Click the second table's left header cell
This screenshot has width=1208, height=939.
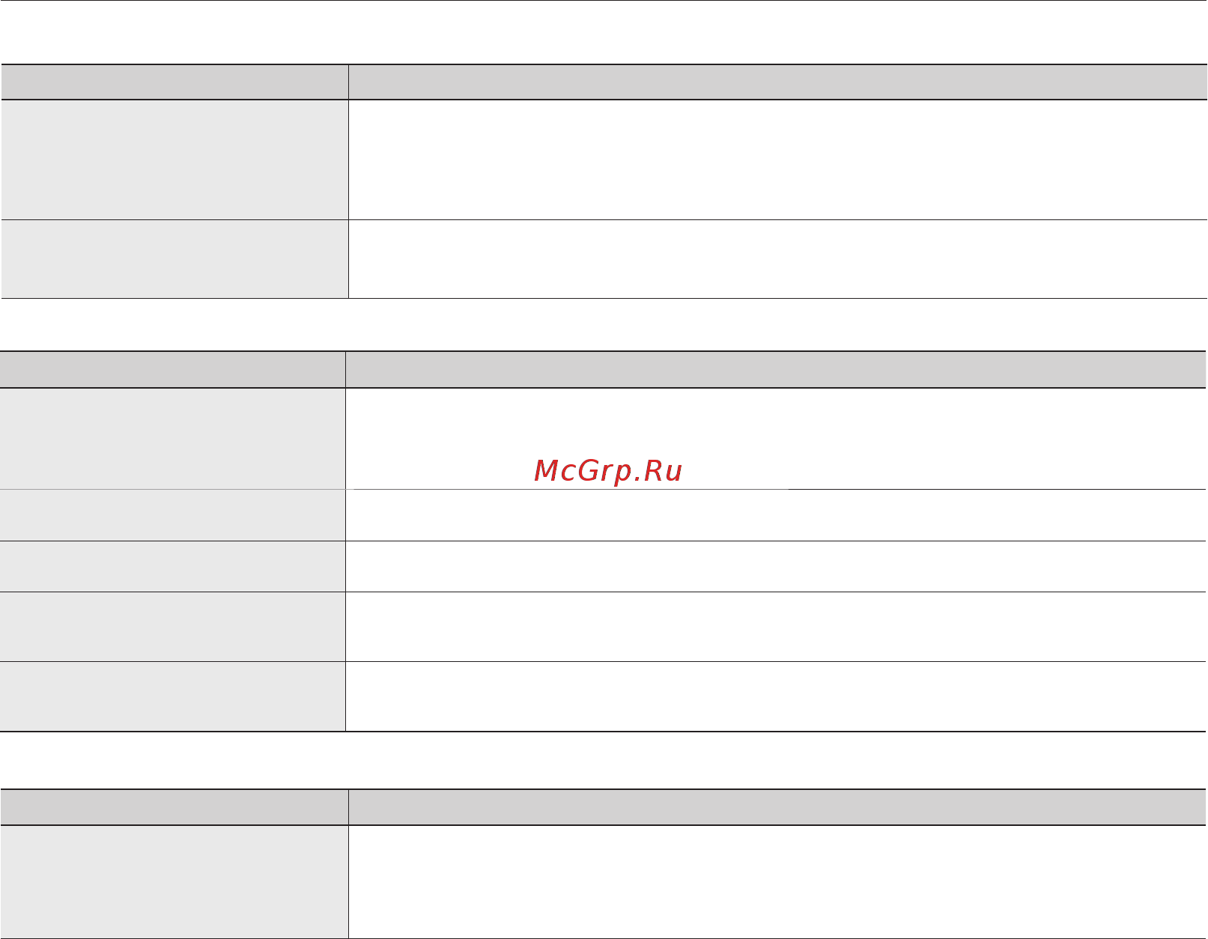(x=172, y=370)
